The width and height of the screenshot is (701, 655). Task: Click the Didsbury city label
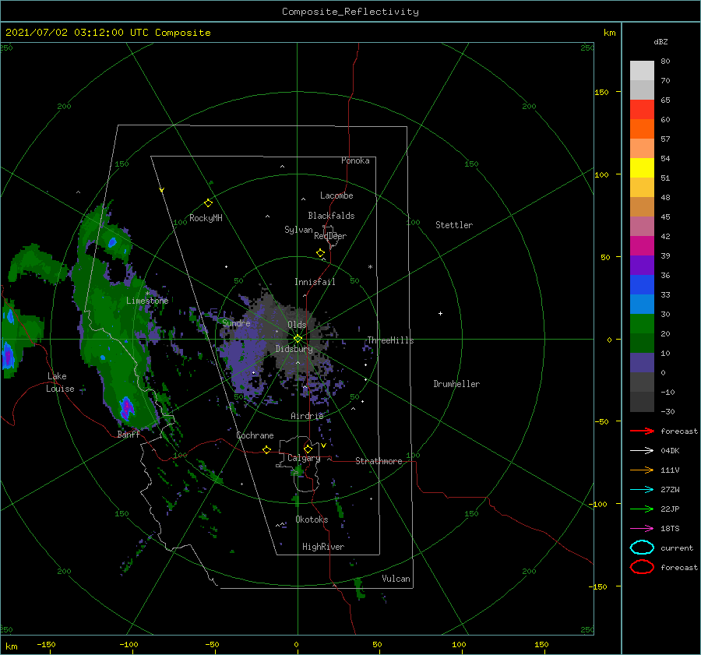click(294, 349)
